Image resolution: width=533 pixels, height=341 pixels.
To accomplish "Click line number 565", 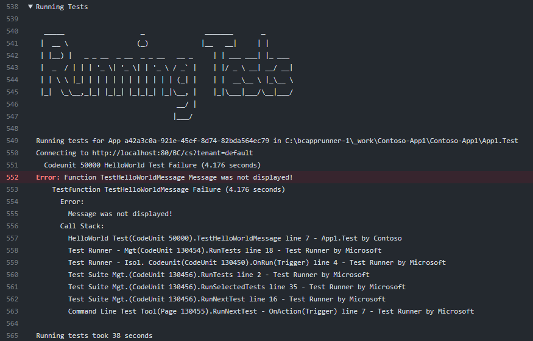I will tap(12, 336).
